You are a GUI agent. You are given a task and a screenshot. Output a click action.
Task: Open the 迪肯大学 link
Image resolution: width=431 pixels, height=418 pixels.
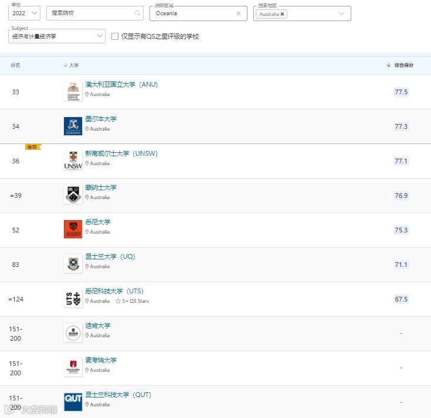point(98,326)
